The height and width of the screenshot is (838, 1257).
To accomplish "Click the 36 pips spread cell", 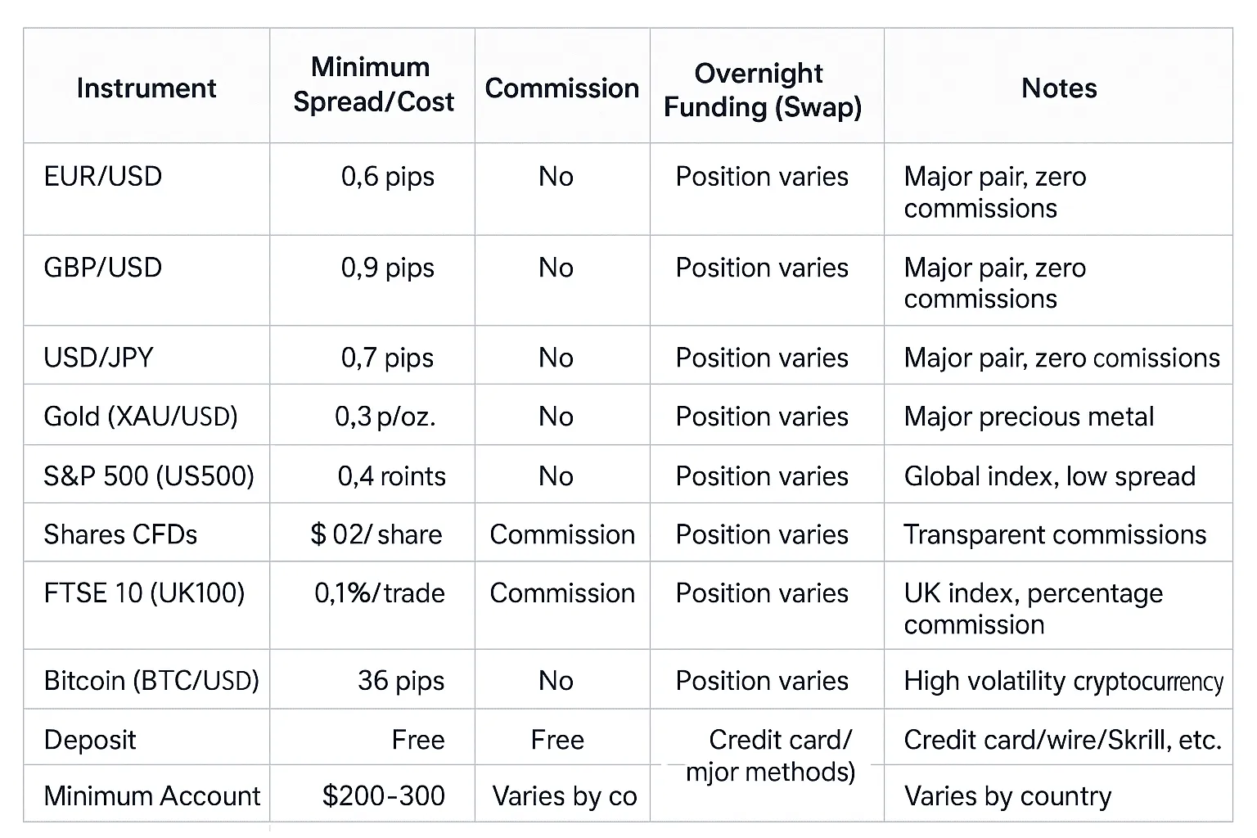I will [400, 680].
